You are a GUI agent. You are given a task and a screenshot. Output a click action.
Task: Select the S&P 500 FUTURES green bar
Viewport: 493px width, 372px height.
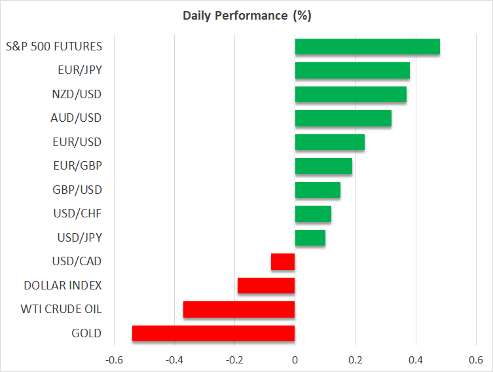pos(367,46)
